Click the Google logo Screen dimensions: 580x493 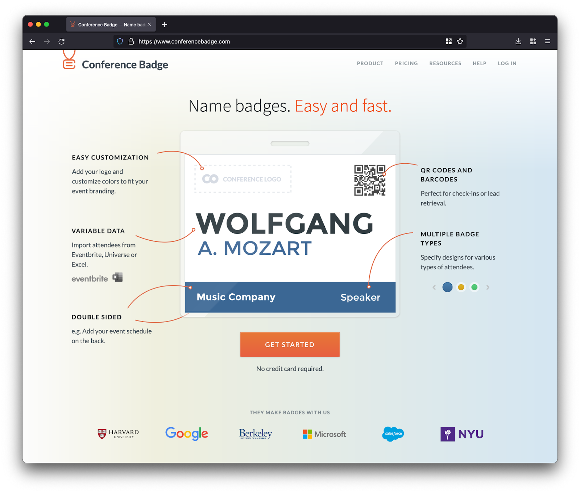[187, 434]
